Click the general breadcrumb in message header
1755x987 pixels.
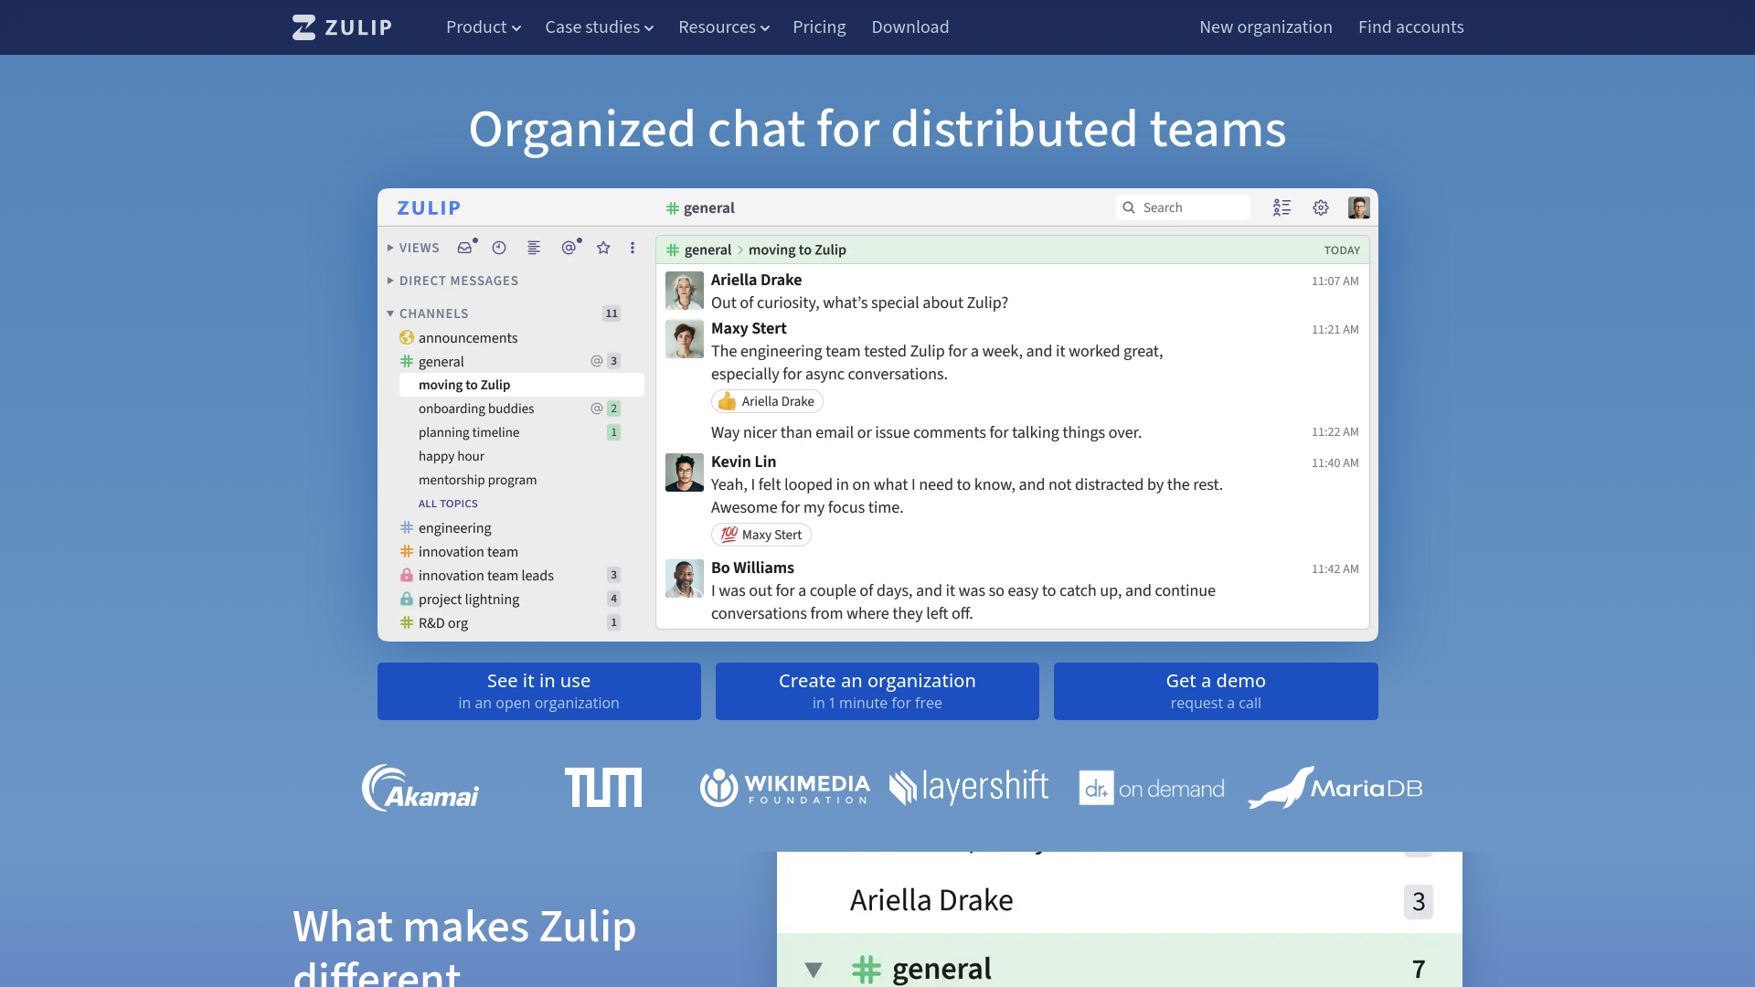coord(707,249)
